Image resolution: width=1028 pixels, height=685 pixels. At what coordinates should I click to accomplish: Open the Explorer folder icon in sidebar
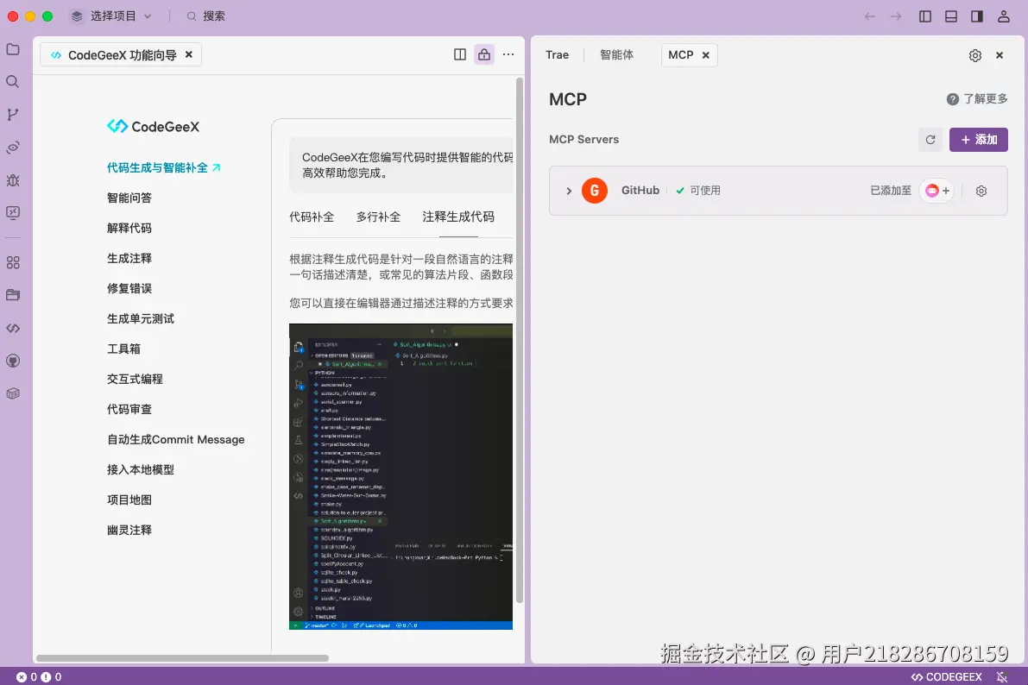click(x=12, y=49)
